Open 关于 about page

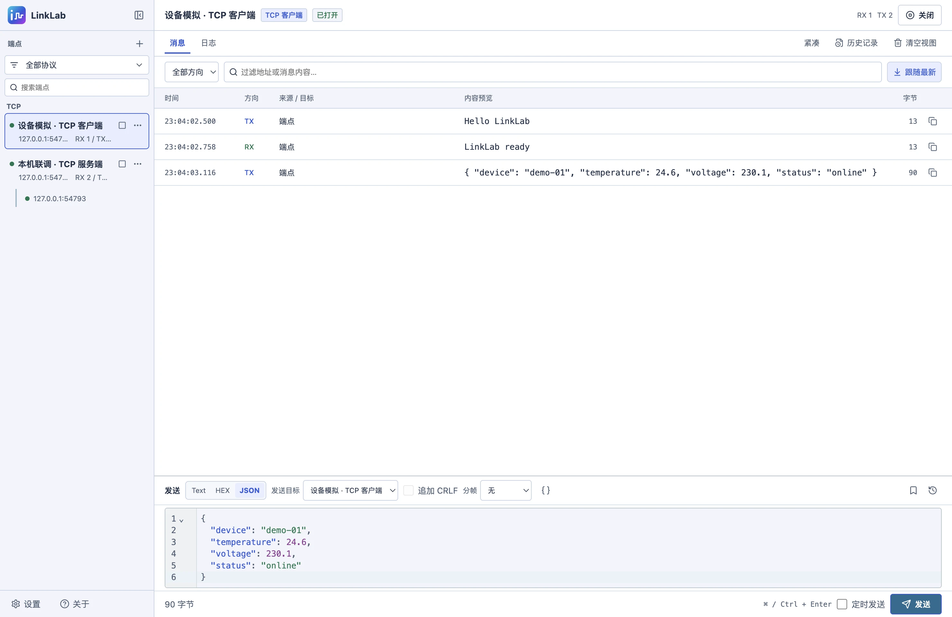tap(75, 604)
